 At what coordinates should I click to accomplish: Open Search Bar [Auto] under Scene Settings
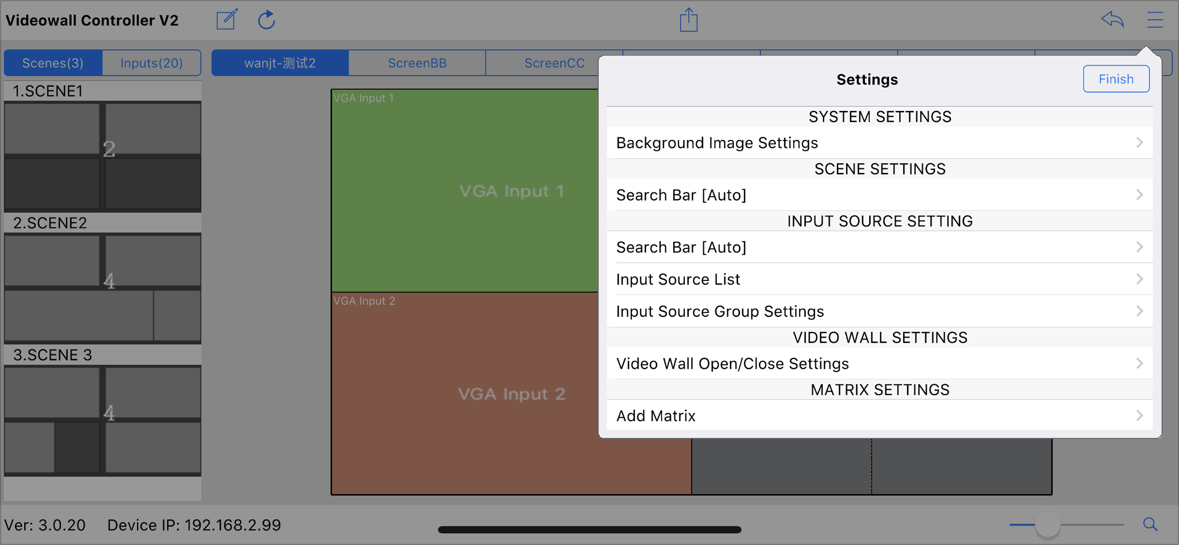879,195
